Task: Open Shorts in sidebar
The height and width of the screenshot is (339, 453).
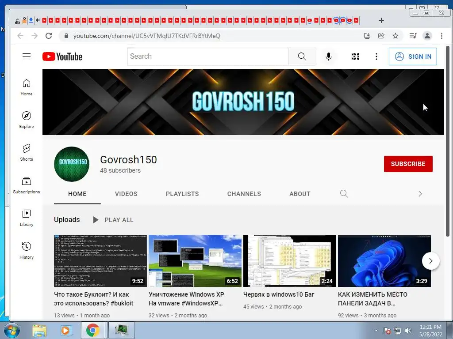Action: point(27,152)
